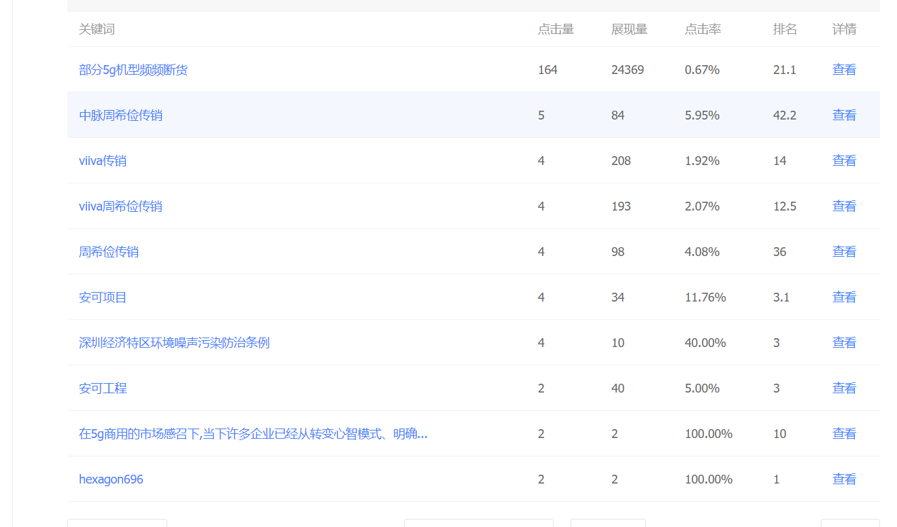Open 查看 details for viiva传销 row
The image size is (897, 527).
pos(844,161)
